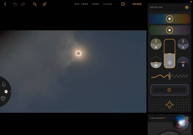This screenshot has height=135, width=193.
Task: Go back with the left chevron
Action: coord(5,4)
